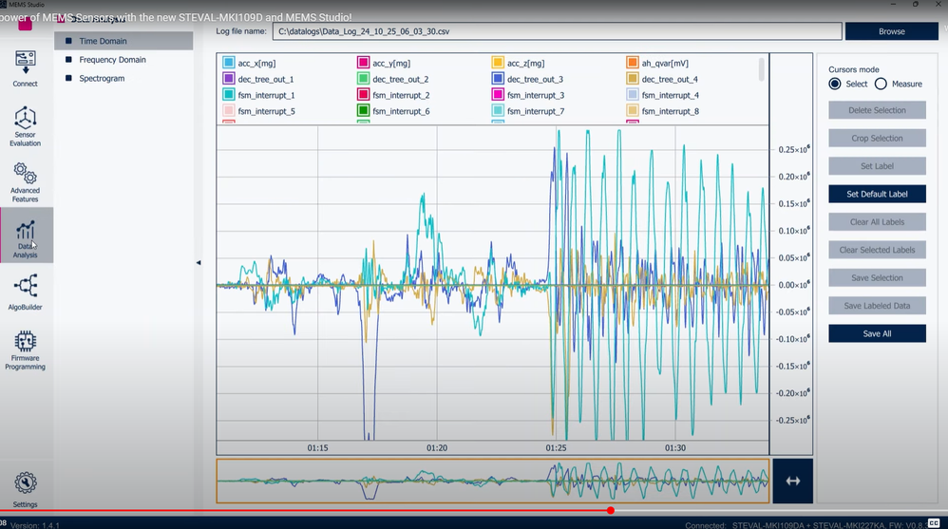Viewport: 948px width, 529px height.
Task: Click the Save All button
Action: click(878, 333)
